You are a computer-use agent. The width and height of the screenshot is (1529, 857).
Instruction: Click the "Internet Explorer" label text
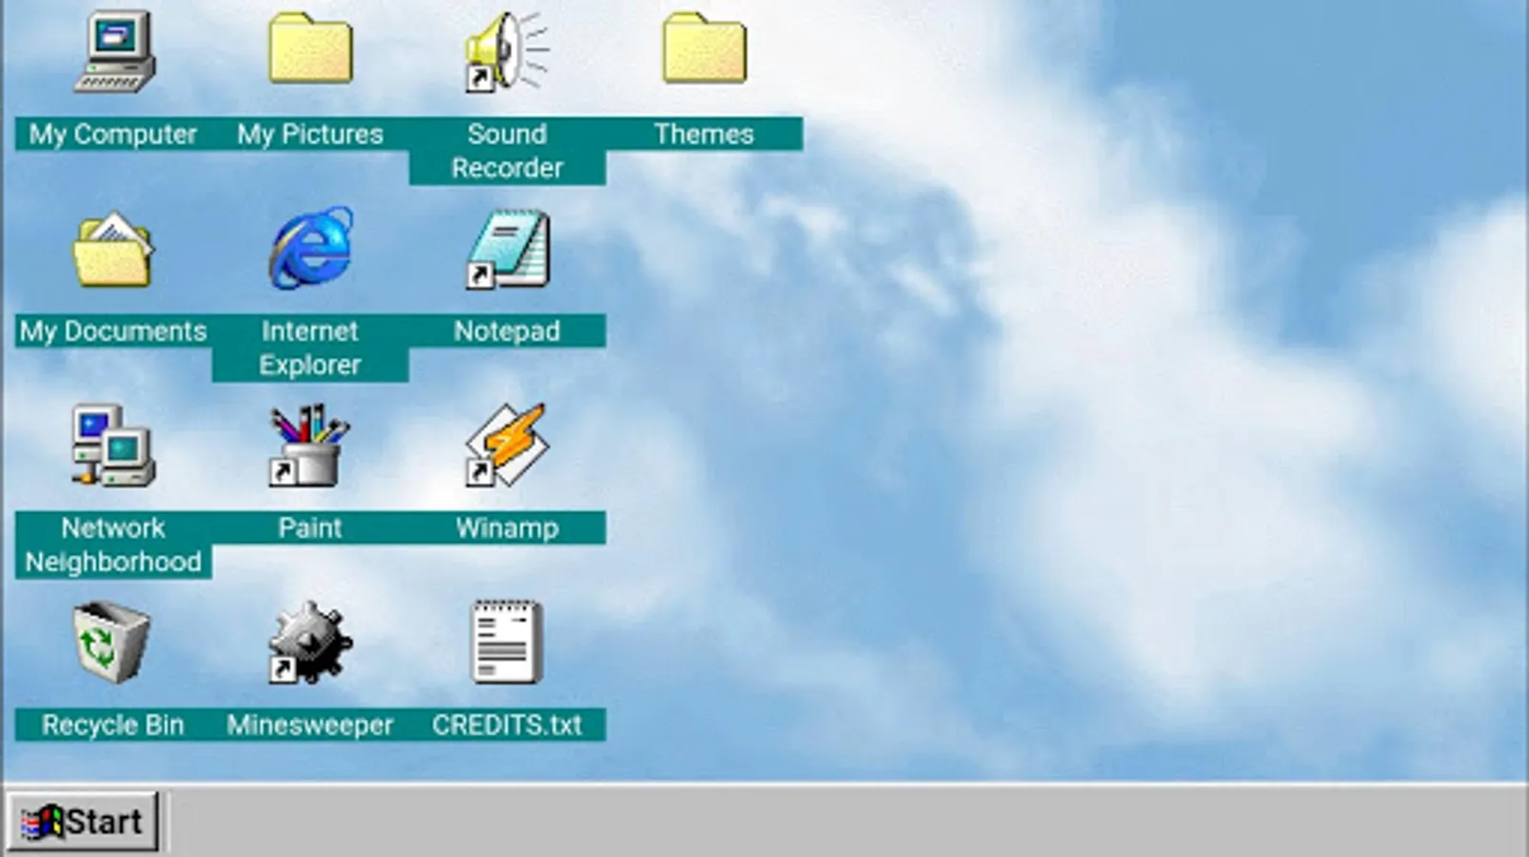pos(310,348)
